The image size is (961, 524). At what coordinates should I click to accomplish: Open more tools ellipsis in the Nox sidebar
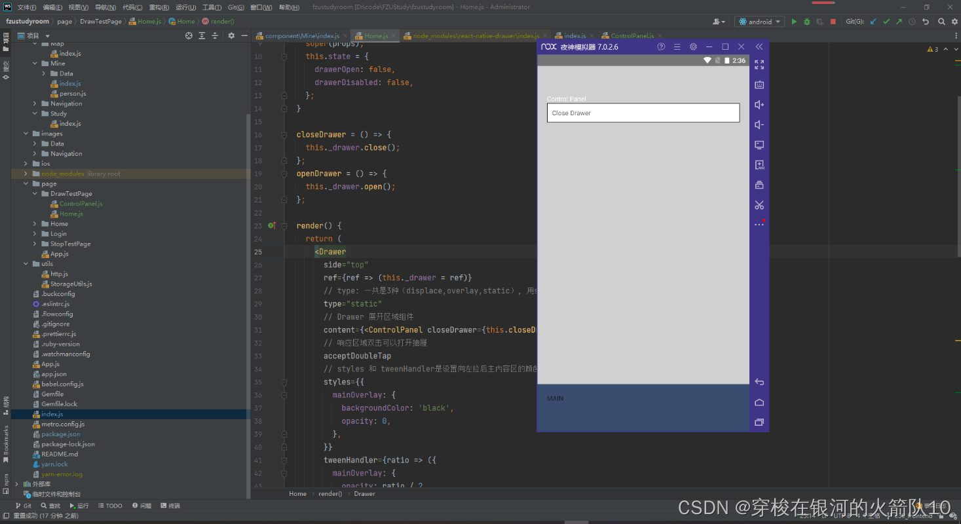coord(759,225)
